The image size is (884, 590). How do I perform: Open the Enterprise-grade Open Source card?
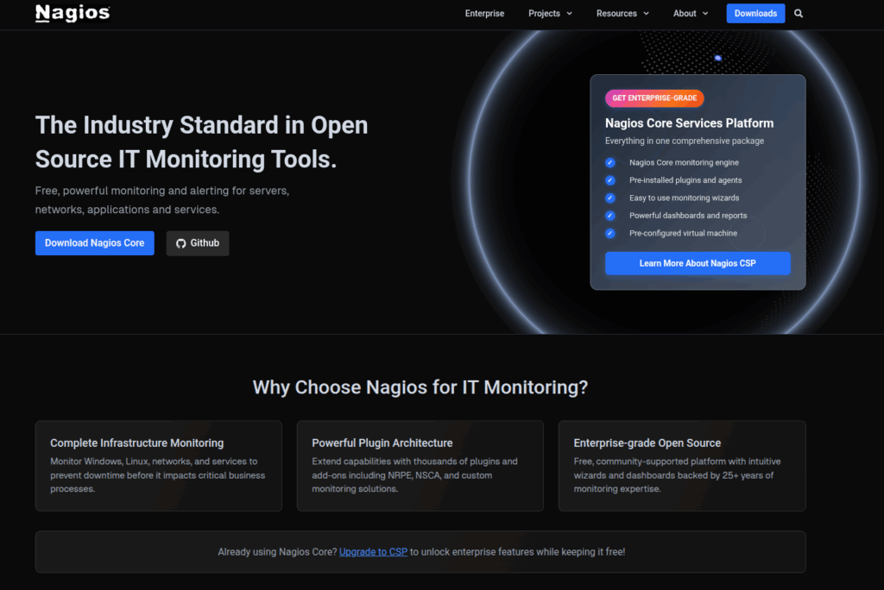pyautogui.click(x=681, y=466)
